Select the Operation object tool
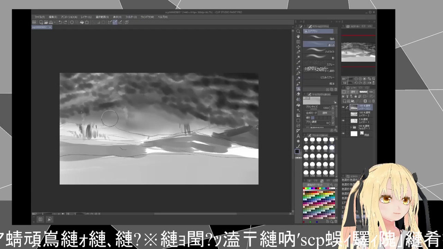443x249 pixels. (x=299, y=42)
